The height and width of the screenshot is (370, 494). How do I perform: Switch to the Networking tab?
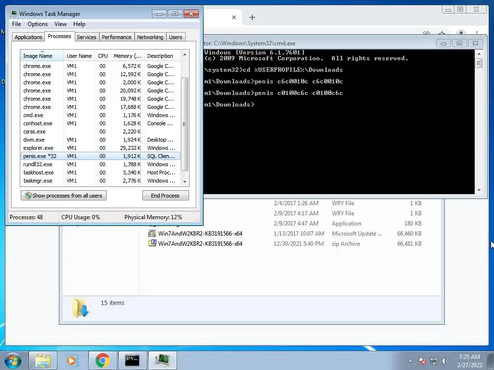[150, 37]
